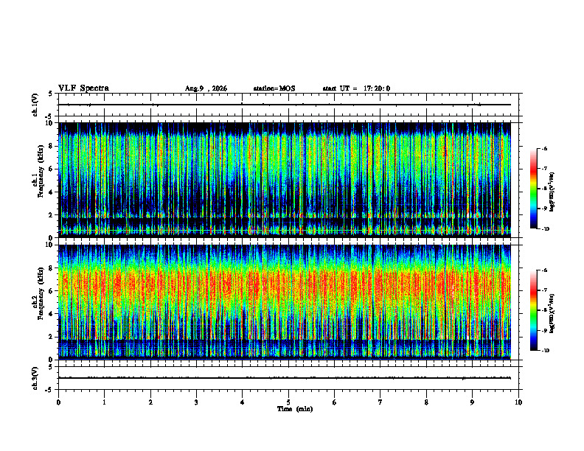The image size is (584, 451).
Task: Click time axis tick label "7"
Action: (380, 402)
